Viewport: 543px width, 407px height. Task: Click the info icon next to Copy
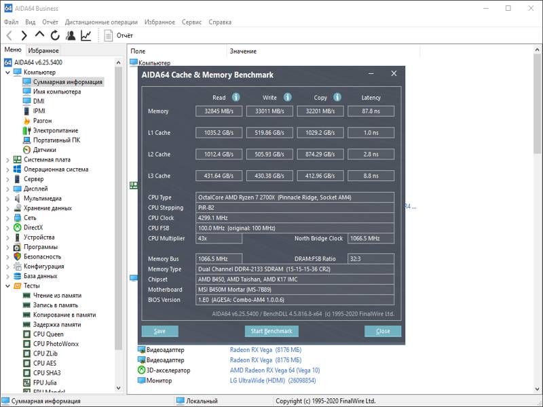click(337, 97)
